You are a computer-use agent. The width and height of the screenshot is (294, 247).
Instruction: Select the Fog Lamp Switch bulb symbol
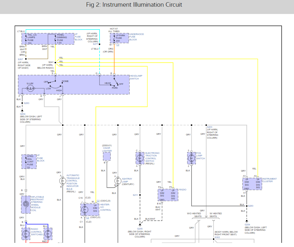point(192,158)
